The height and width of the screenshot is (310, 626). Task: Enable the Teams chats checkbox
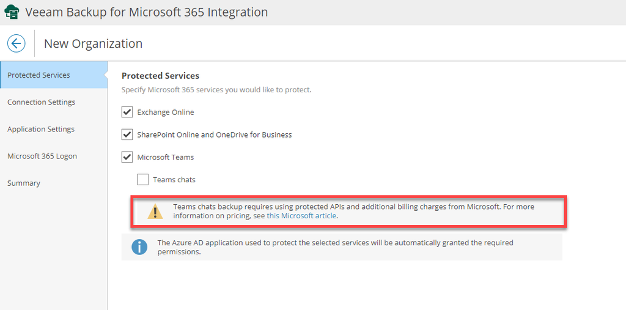[143, 180]
